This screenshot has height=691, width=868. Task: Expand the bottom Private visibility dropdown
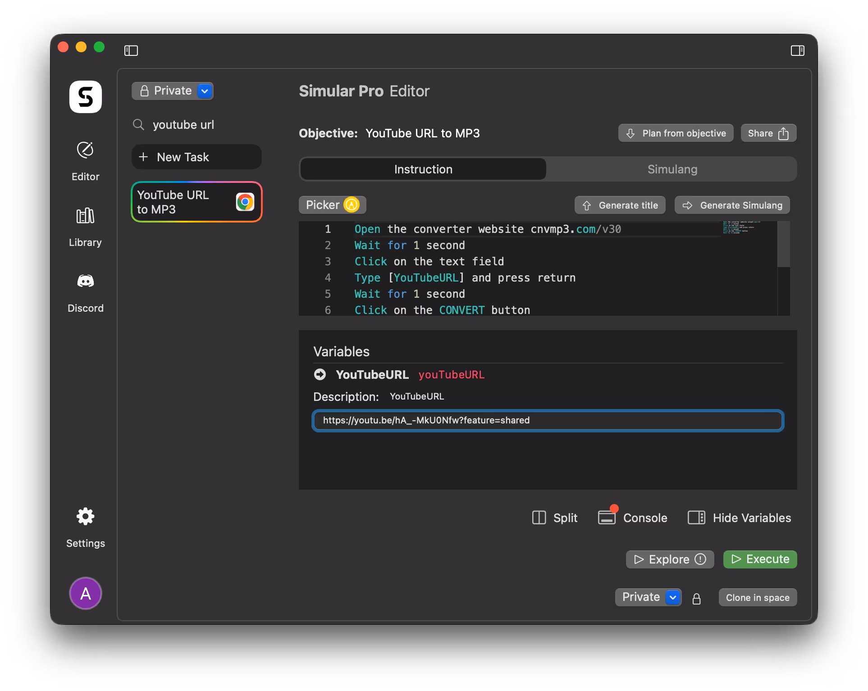coord(673,597)
